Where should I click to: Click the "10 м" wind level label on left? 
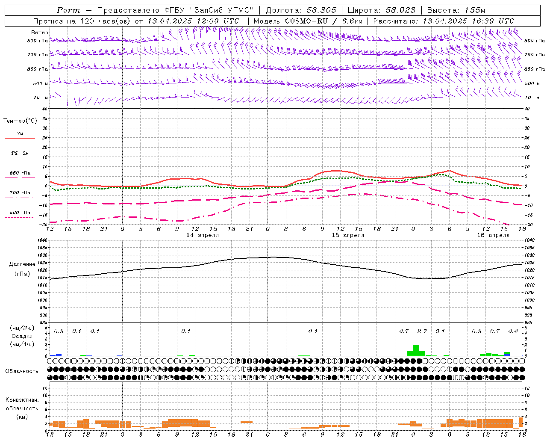point(41,98)
